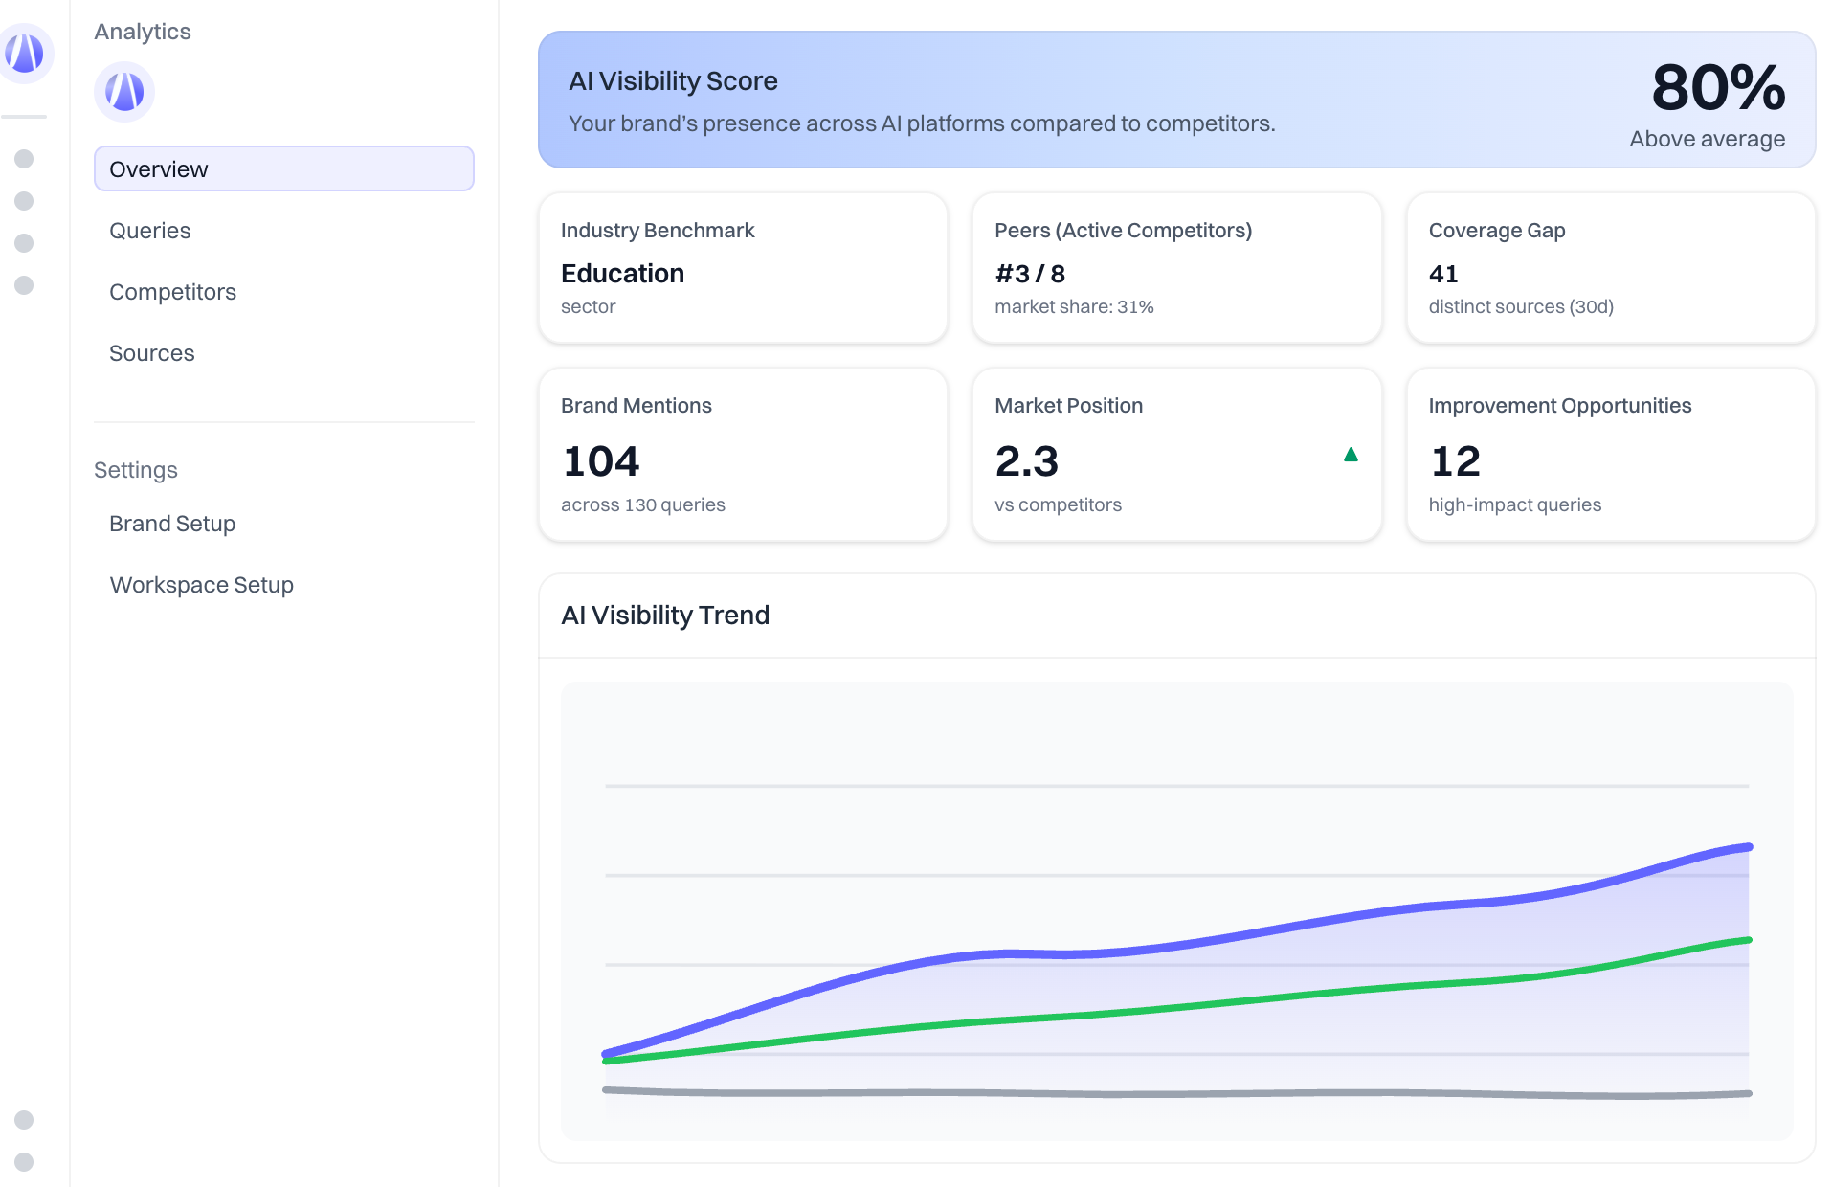Click the topmost gray dot in left rail
1832x1187 pixels.
click(25, 159)
